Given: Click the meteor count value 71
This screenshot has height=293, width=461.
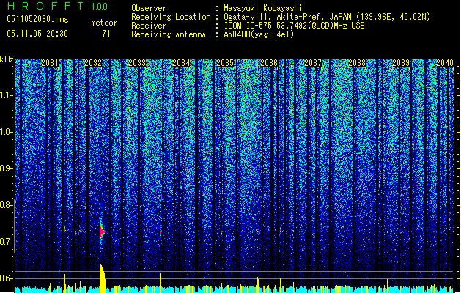Looking at the screenshot, I should pyautogui.click(x=106, y=34).
